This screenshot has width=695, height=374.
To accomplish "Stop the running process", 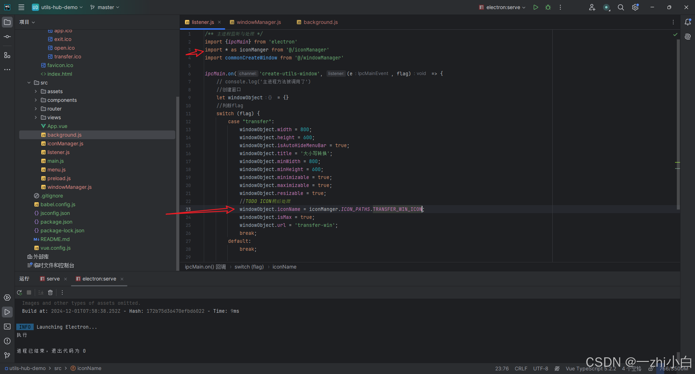I will (x=29, y=292).
